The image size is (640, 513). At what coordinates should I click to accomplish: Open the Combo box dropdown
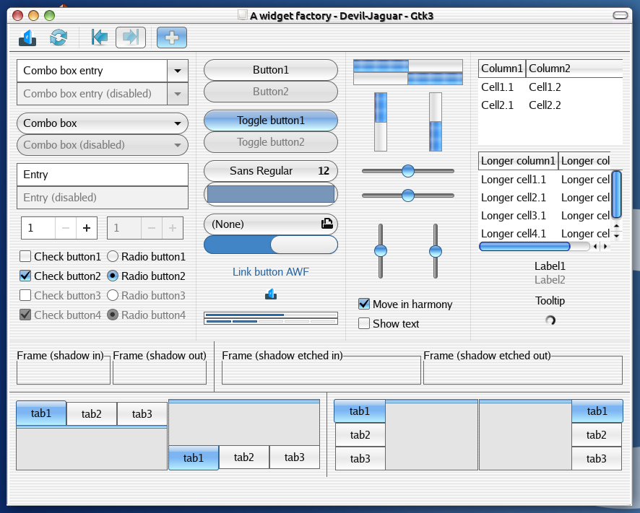coord(103,123)
